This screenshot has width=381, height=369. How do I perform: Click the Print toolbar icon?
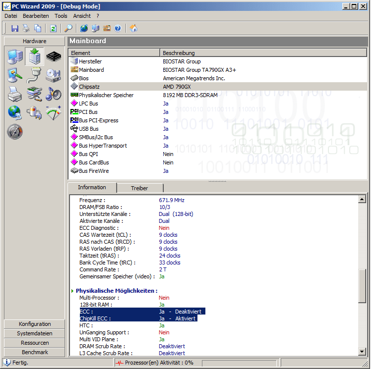26,28
